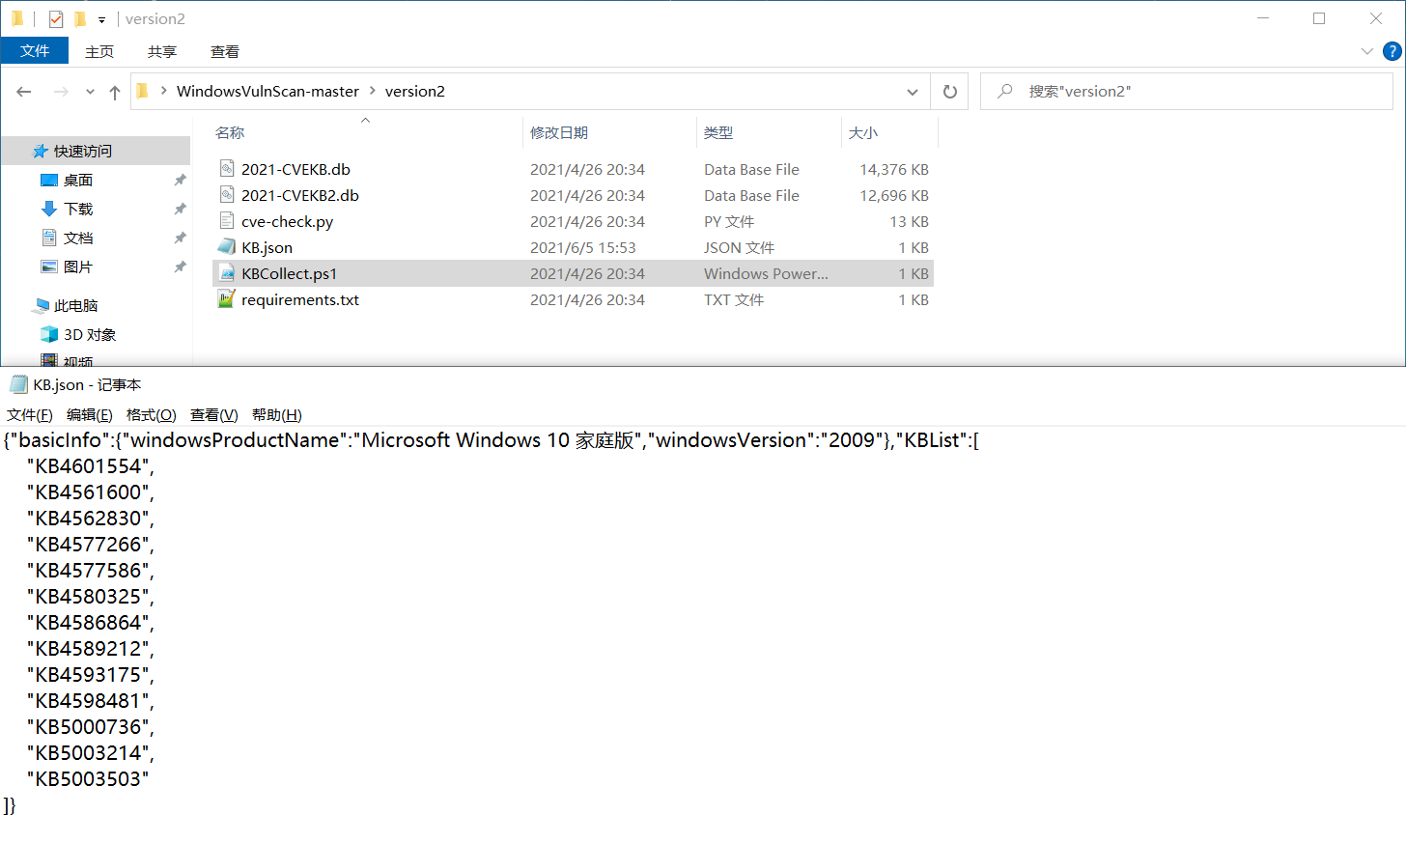Viewport: 1406px width, 843px height.
Task: Select 此电脑 in the navigation pane
Action: pos(76,305)
